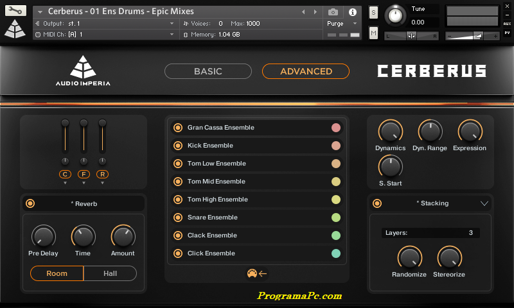Click the S. Start knob
The image size is (514, 308).
click(x=391, y=167)
